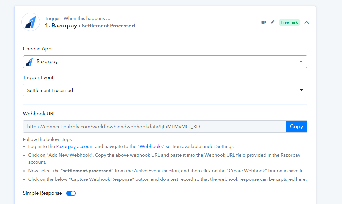This screenshot has width=342, height=204.
Task: Click the large Razorpay logo in trigger header
Action: coord(31,22)
